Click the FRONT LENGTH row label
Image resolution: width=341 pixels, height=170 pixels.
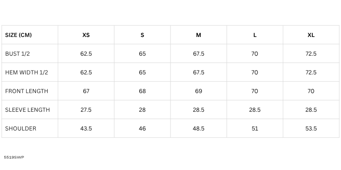(26, 91)
